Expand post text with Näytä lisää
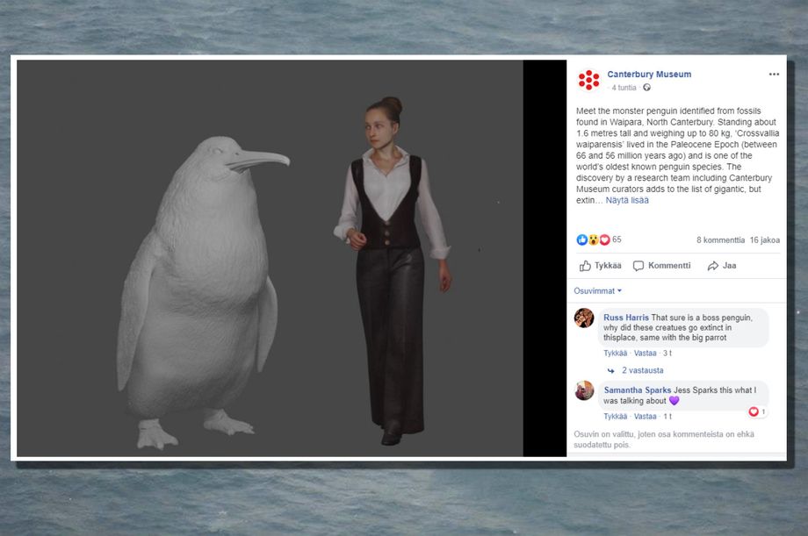This screenshot has height=536, width=808. [x=627, y=201]
